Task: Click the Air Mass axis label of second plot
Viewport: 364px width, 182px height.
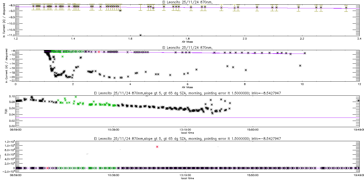Action: (x=187, y=87)
